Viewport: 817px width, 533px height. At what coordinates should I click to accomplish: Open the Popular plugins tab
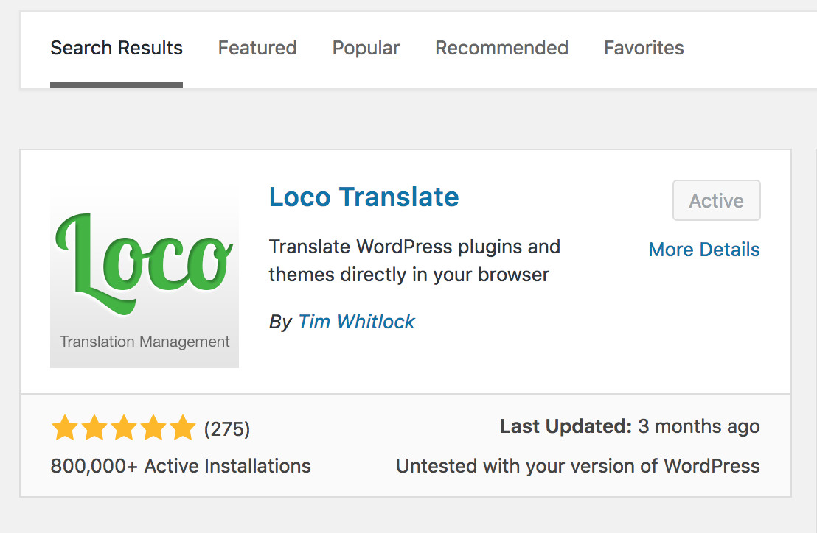tap(366, 47)
